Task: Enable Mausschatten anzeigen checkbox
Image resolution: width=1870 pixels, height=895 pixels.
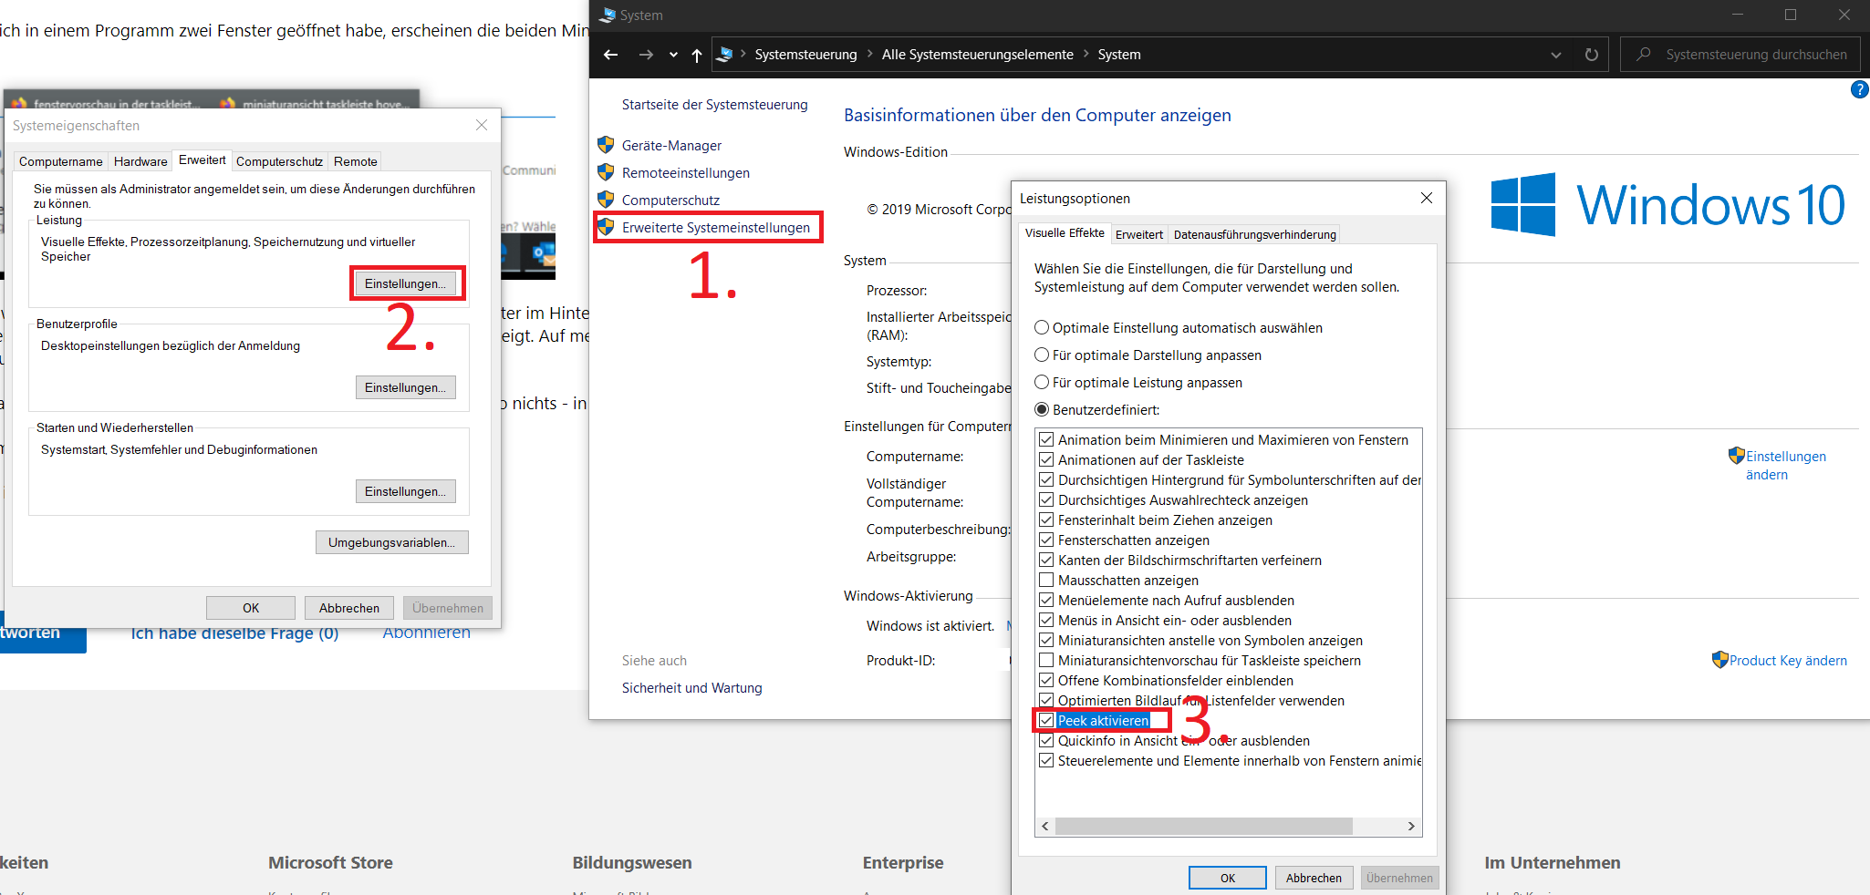Action: (x=1046, y=580)
